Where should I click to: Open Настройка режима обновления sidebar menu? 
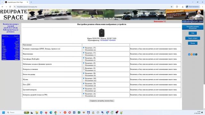click(x=193, y=27)
